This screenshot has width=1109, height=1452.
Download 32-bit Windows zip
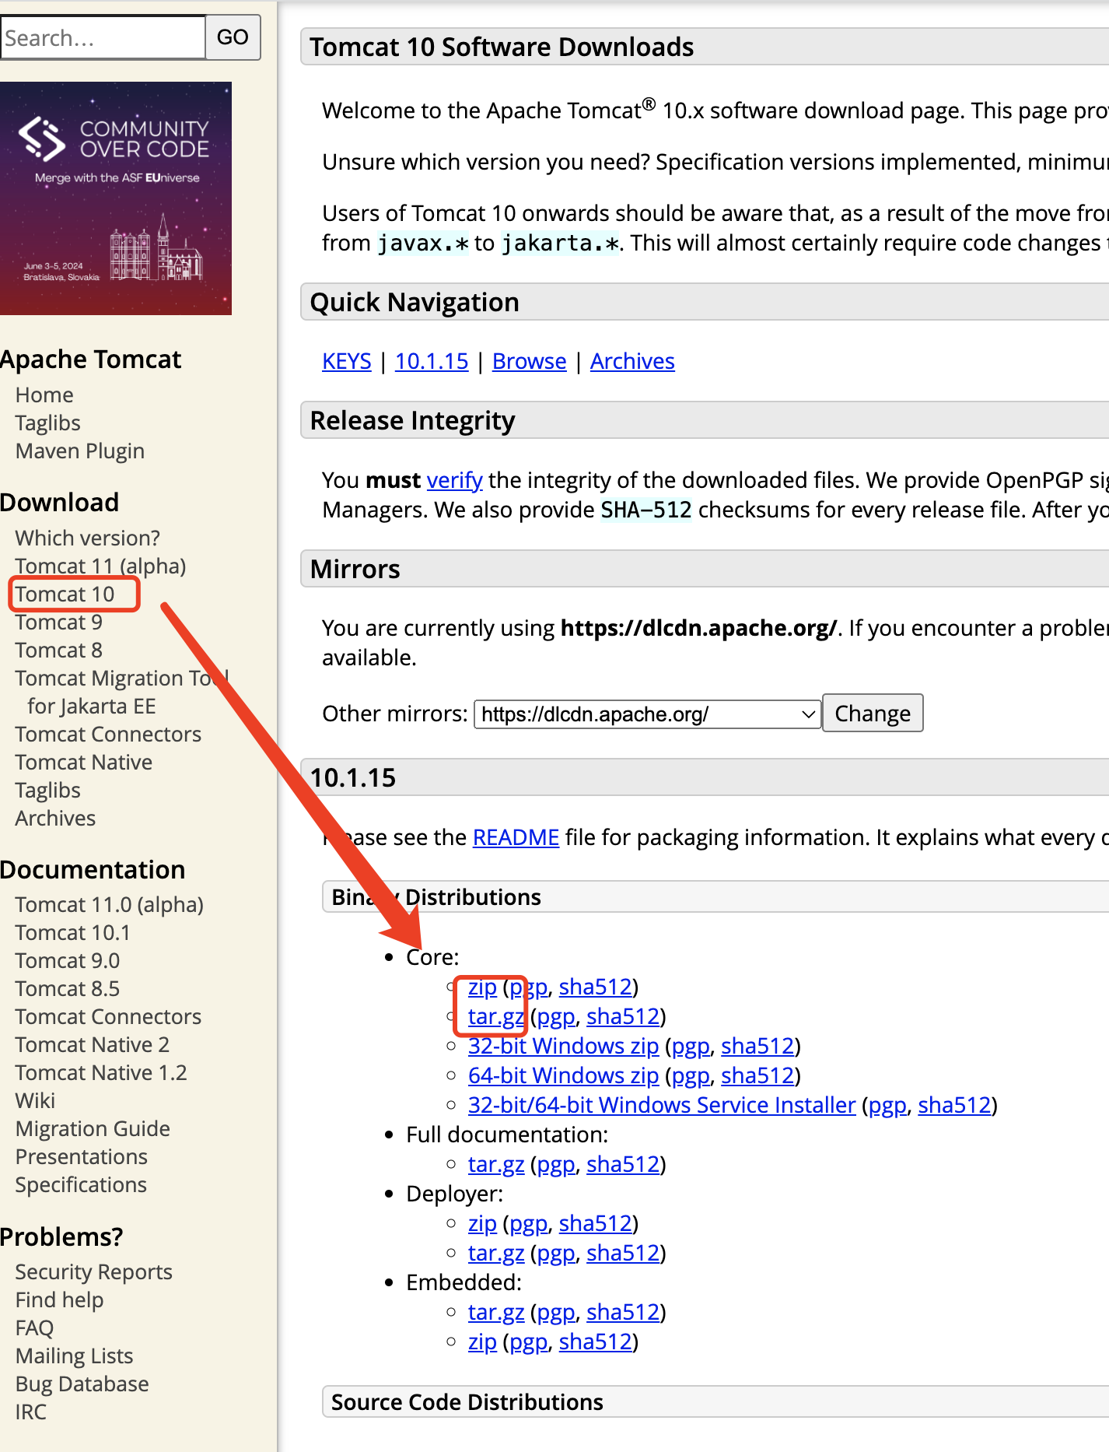[563, 1047]
